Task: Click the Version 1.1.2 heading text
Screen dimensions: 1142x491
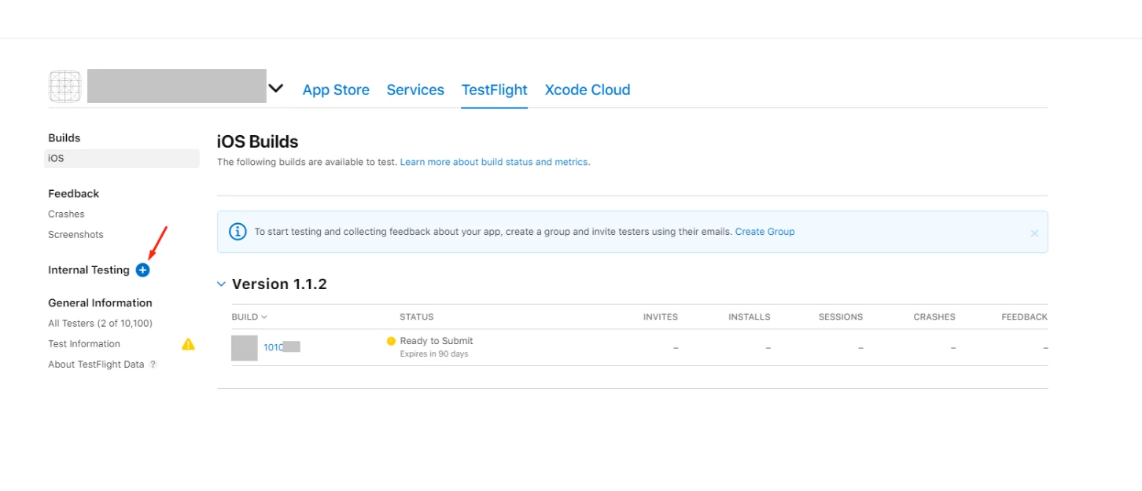Action: pos(279,284)
